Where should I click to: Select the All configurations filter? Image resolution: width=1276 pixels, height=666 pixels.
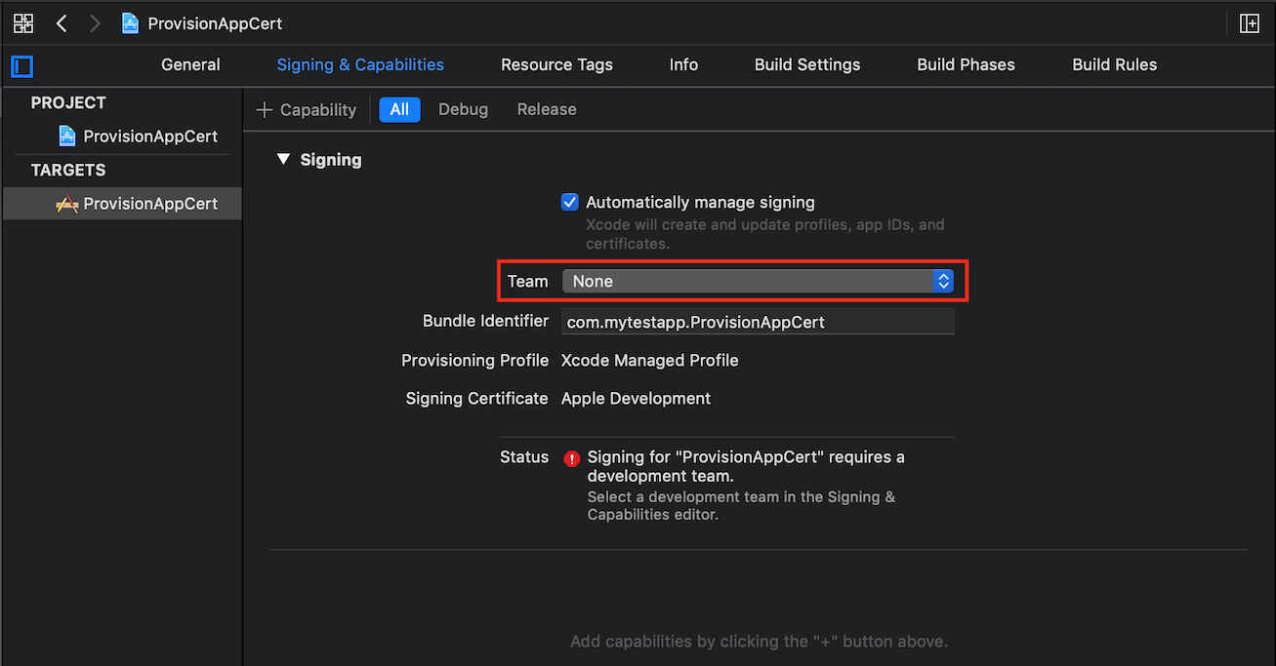tap(399, 110)
